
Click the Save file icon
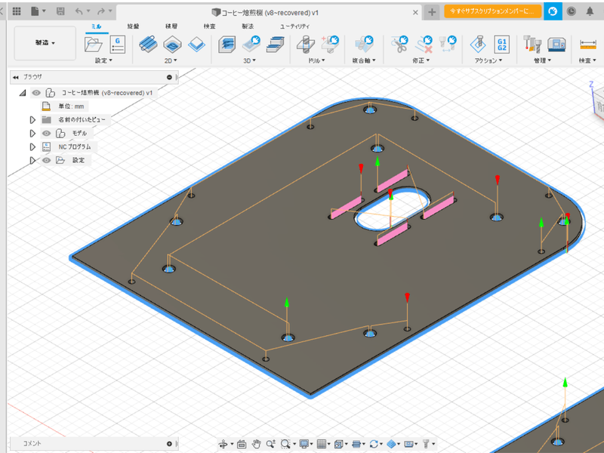pos(61,11)
